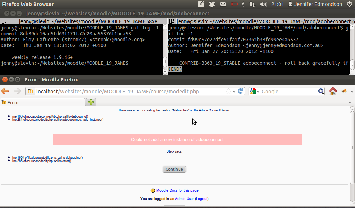Open the Google search engine selector
The width and height of the screenshot is (355, 208).
(x=254, y=91)
